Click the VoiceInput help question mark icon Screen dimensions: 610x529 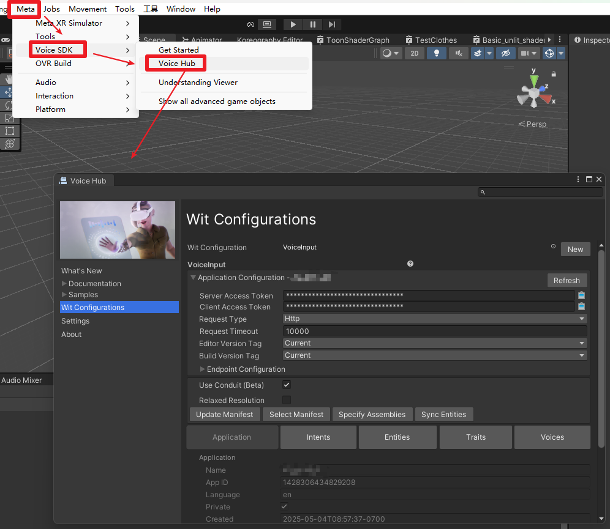tap(410, 264)
